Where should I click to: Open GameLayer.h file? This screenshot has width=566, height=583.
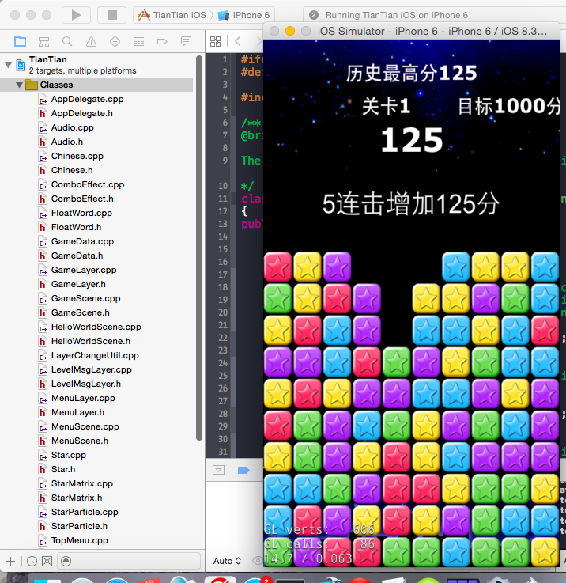tap(78, 285)
